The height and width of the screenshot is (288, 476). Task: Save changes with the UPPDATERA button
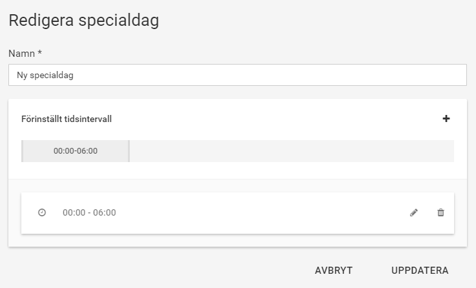[x=420, y=271]
